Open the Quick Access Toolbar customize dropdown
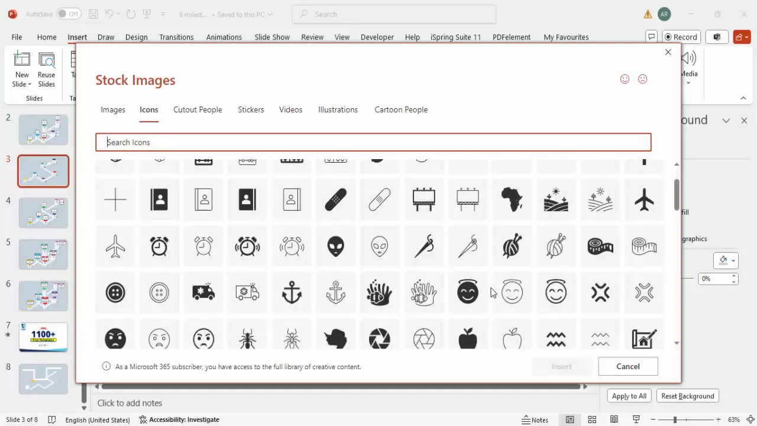The height and width of the screenshot is (426, 757). click(163, 14)
